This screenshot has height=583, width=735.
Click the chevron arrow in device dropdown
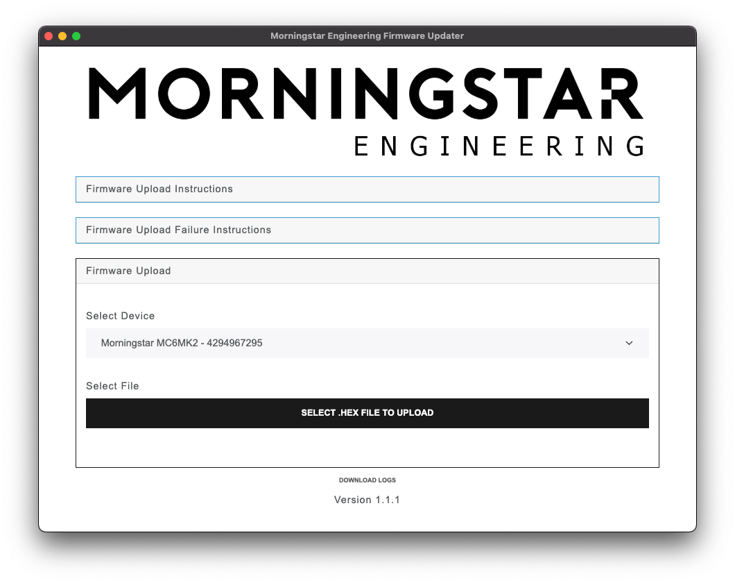click(x=629, y=343)
